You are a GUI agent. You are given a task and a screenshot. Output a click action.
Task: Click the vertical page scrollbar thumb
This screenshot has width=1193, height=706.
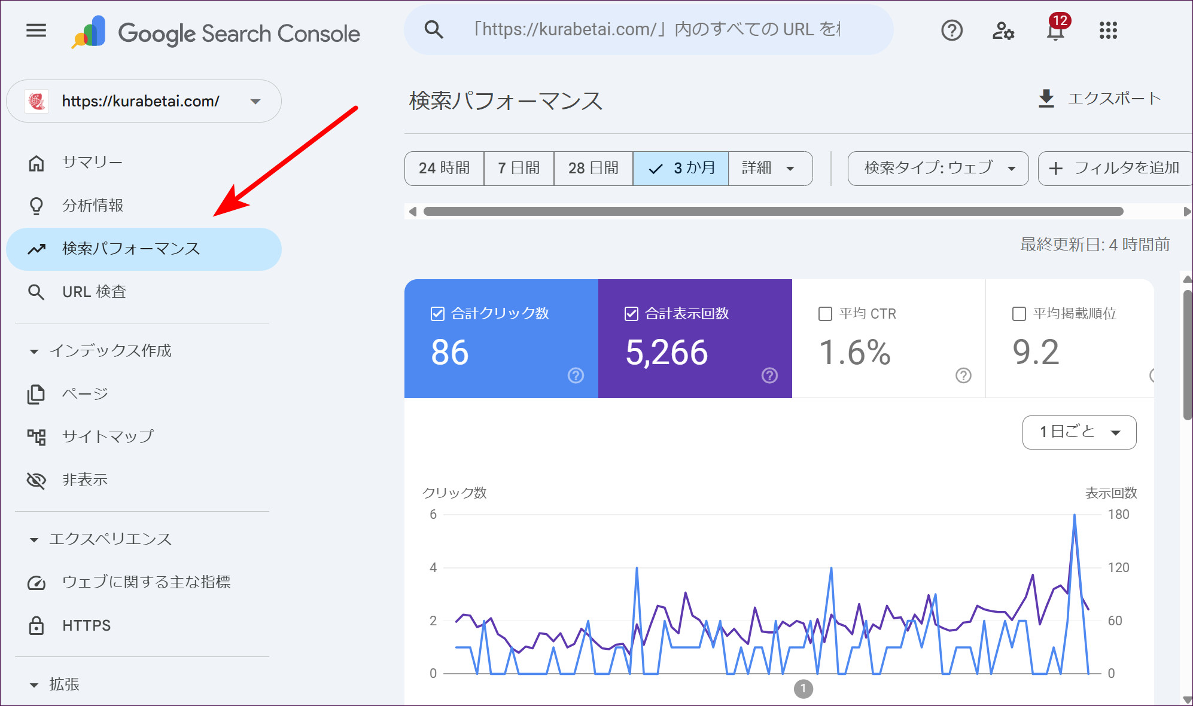click(x=1188, y=355)
